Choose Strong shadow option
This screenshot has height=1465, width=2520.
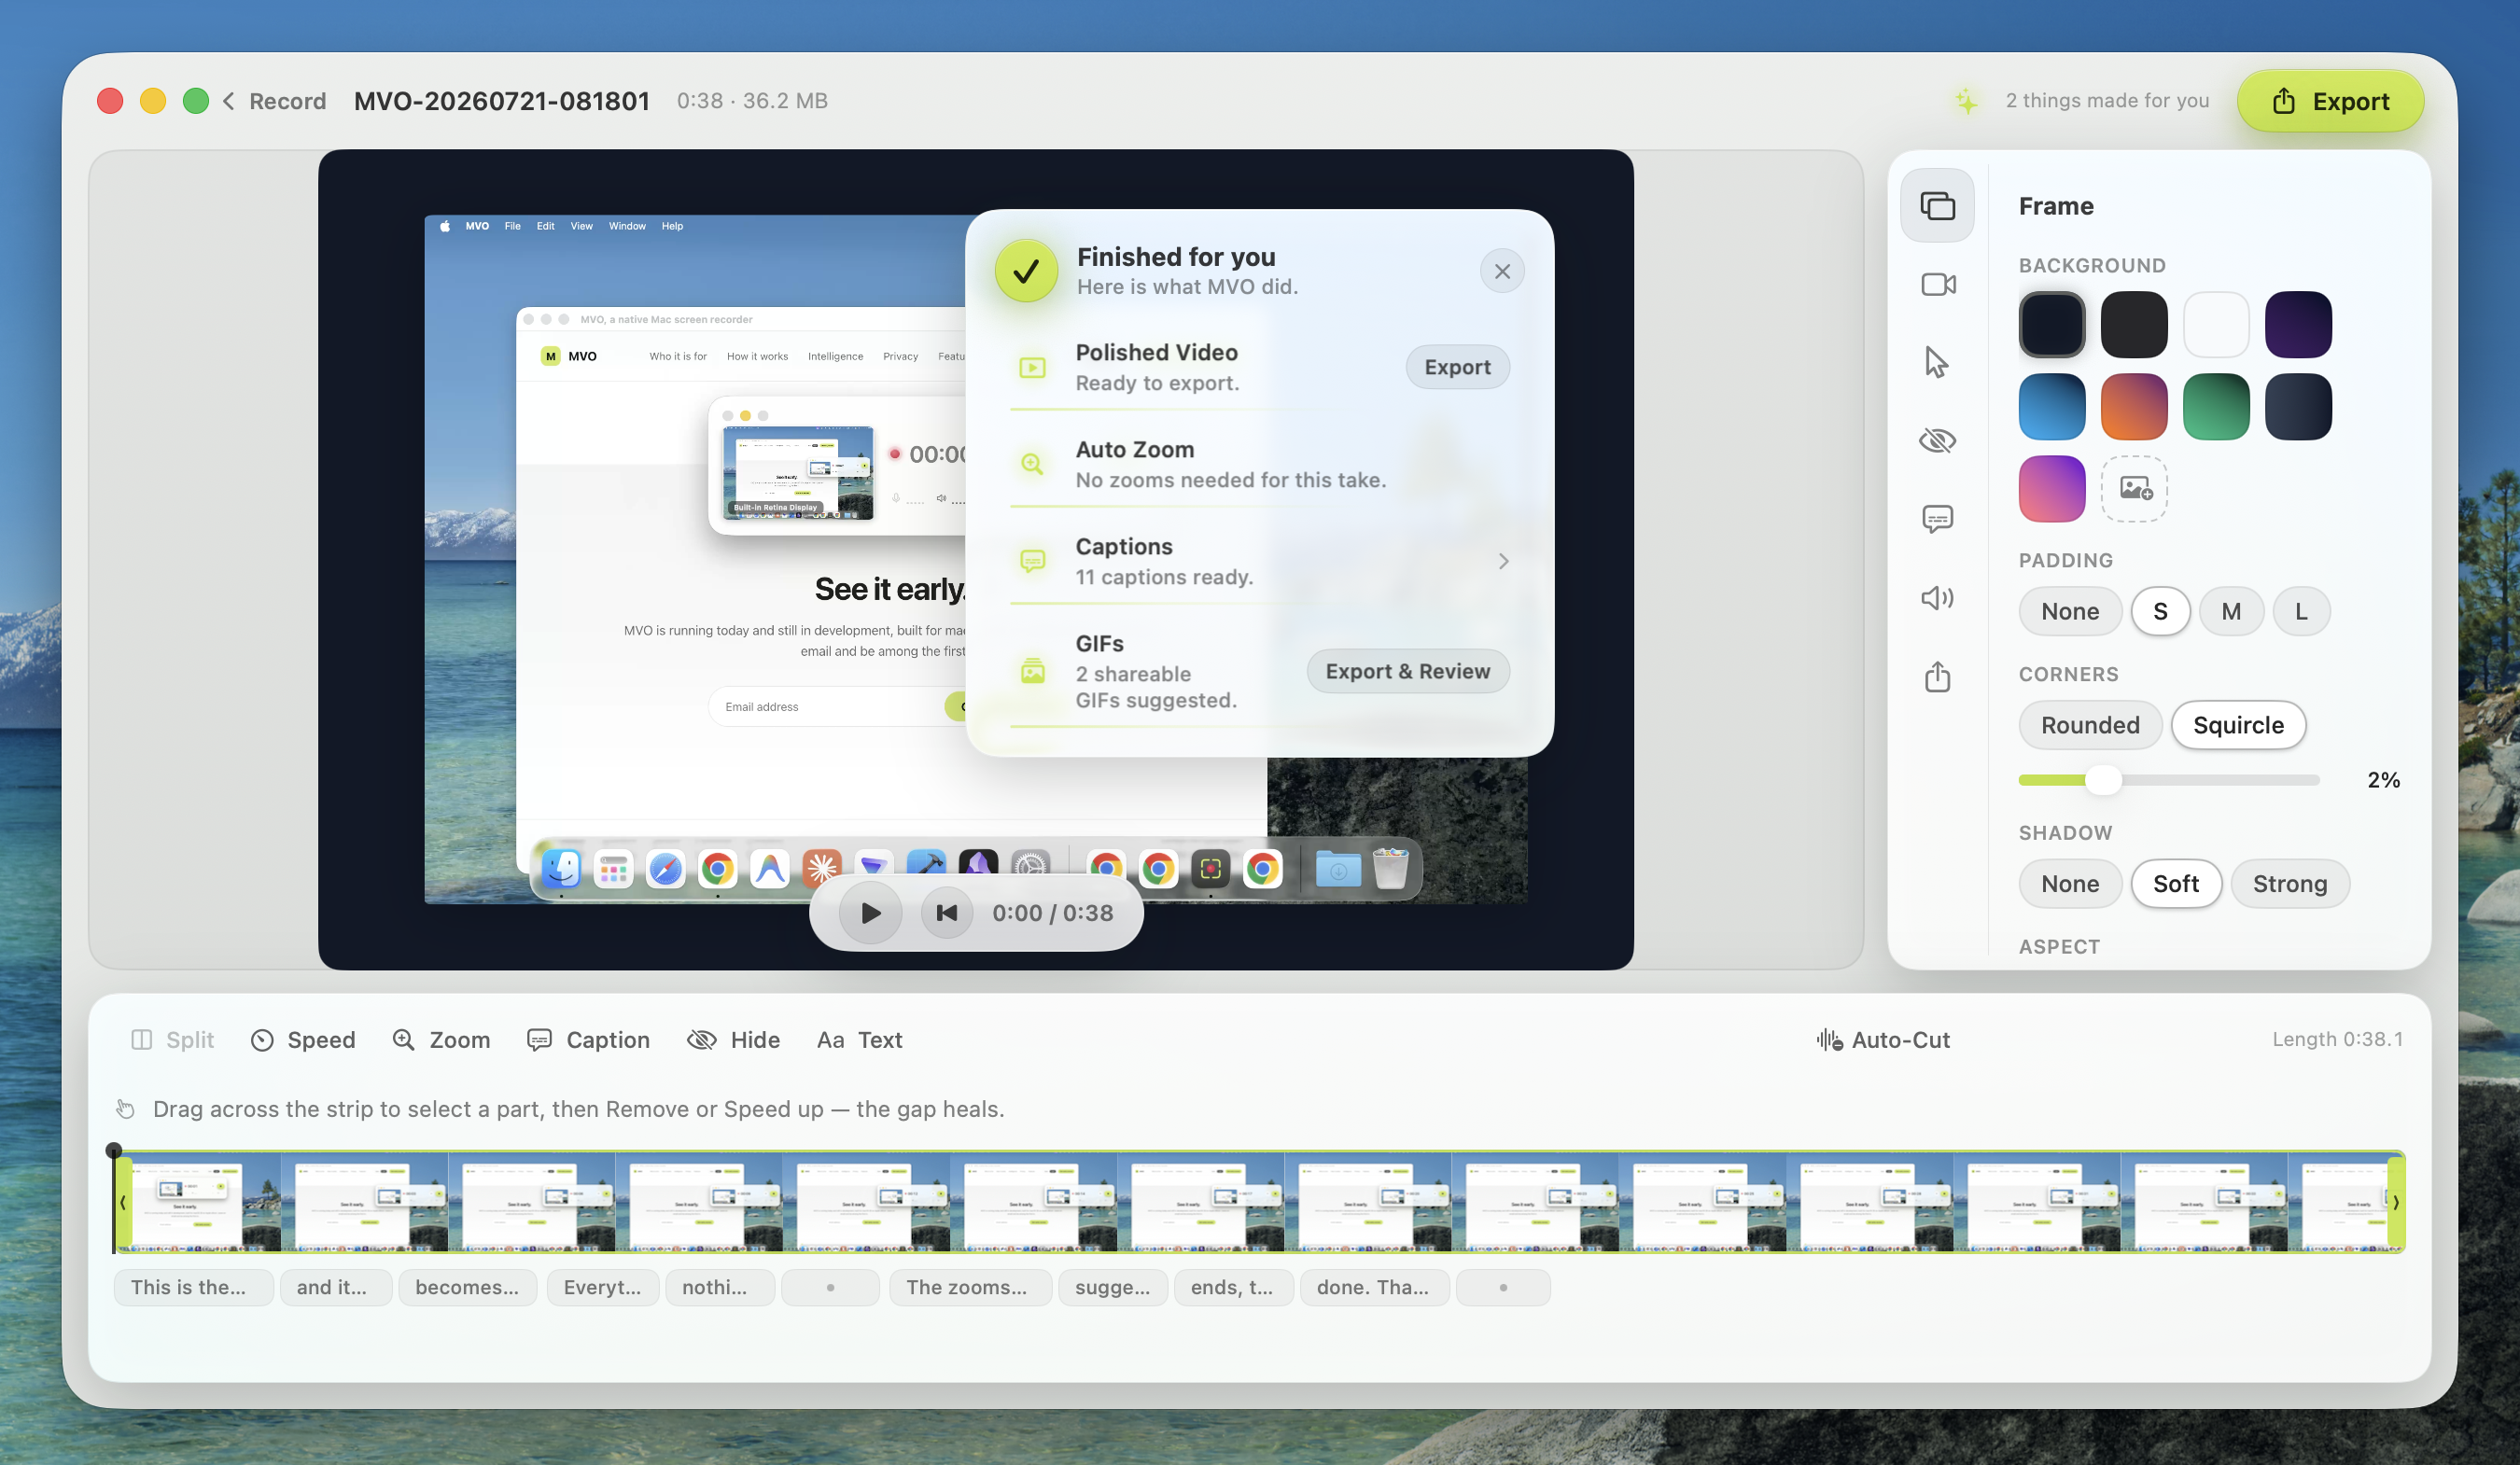(x=2289, y=884)
